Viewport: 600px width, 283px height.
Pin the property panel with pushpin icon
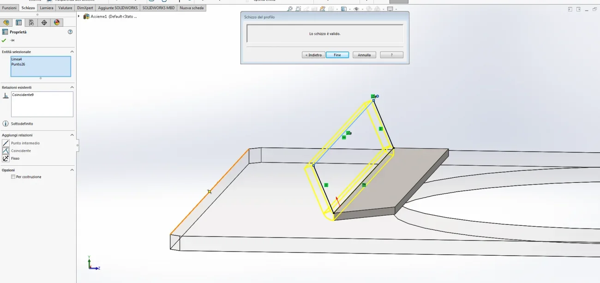(12, 41)
